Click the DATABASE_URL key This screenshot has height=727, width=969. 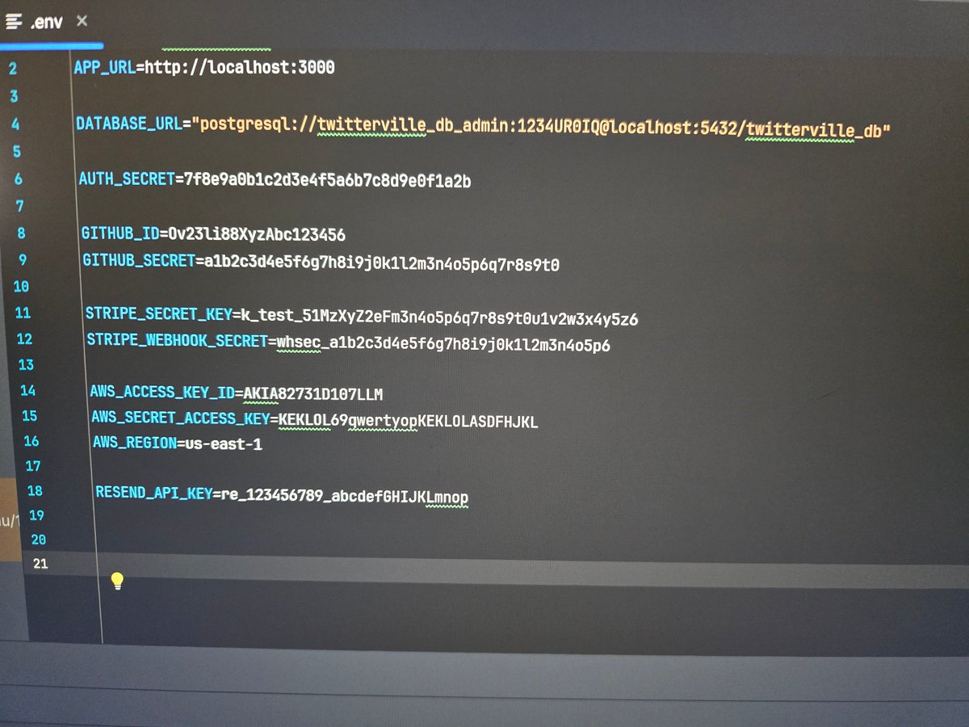point(128,124)
